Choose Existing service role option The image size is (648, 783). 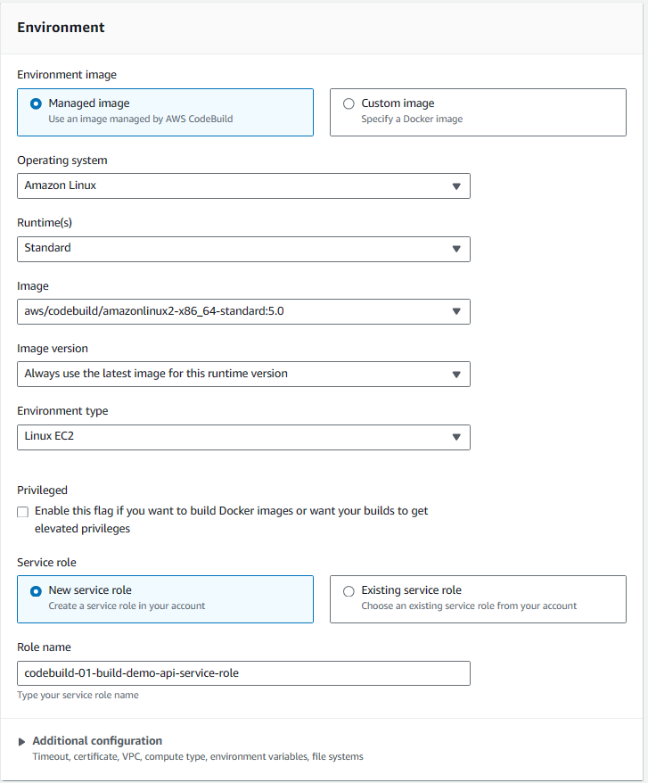(x=349, y=590)
